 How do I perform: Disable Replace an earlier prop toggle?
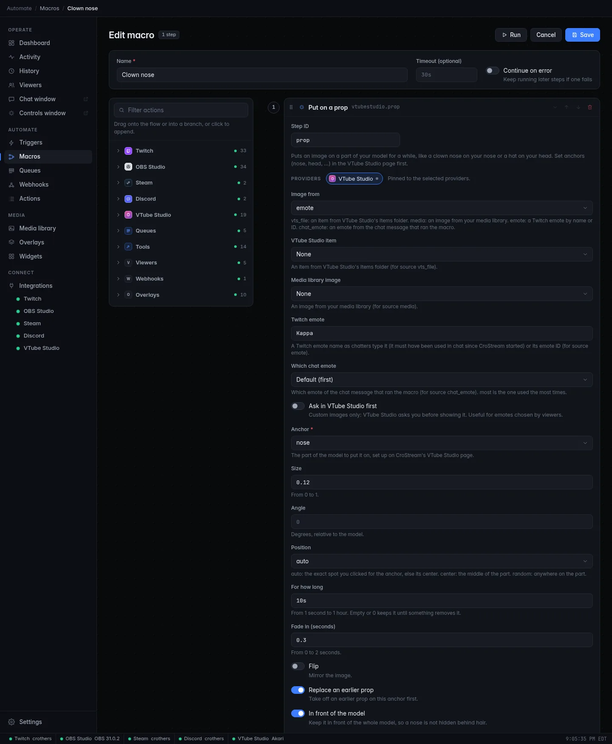pyautogui.click(x=298, y=690)
